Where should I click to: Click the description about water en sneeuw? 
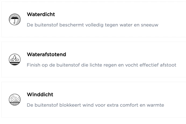tap(92, 25)
